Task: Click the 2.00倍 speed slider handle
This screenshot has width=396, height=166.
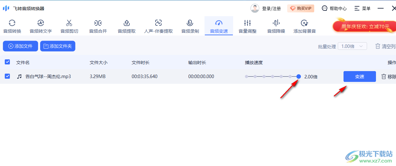Action: (299, 76)
